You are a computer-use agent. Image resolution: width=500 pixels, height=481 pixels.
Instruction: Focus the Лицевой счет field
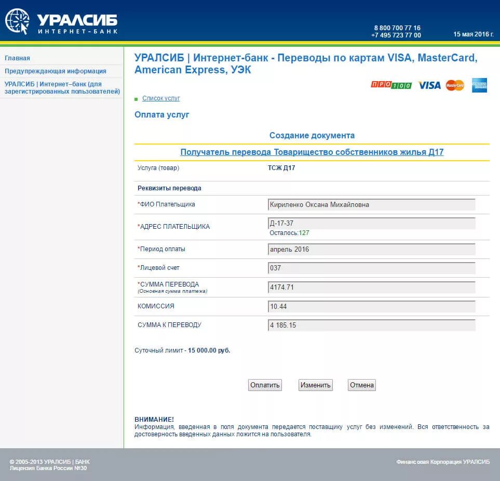coord(371,268)
